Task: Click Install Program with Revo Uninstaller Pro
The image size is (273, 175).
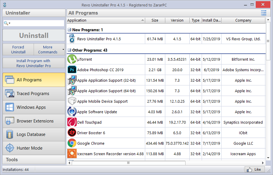Action: pos(34,63)
